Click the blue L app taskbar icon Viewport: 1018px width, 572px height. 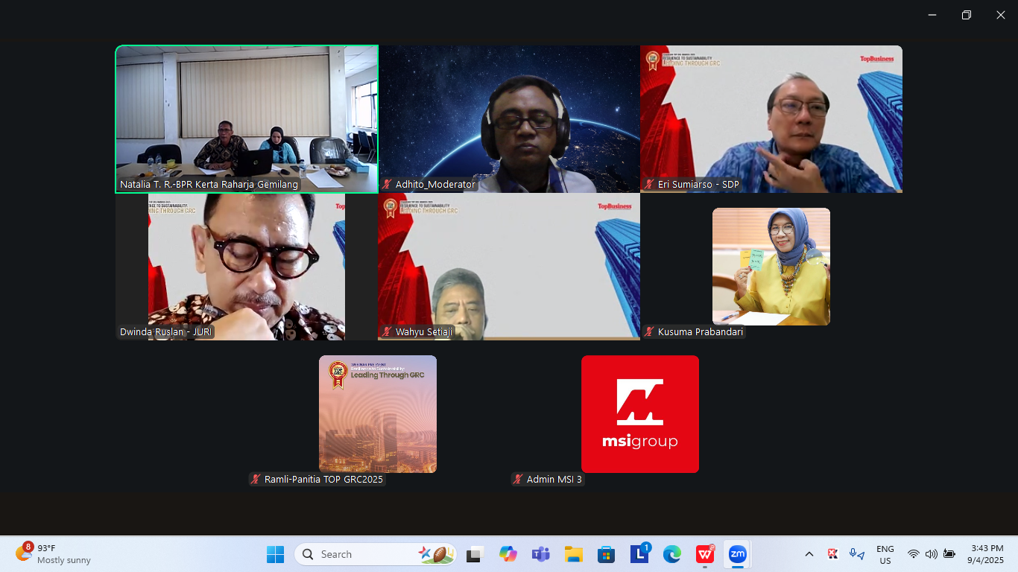tap(639, 554)
